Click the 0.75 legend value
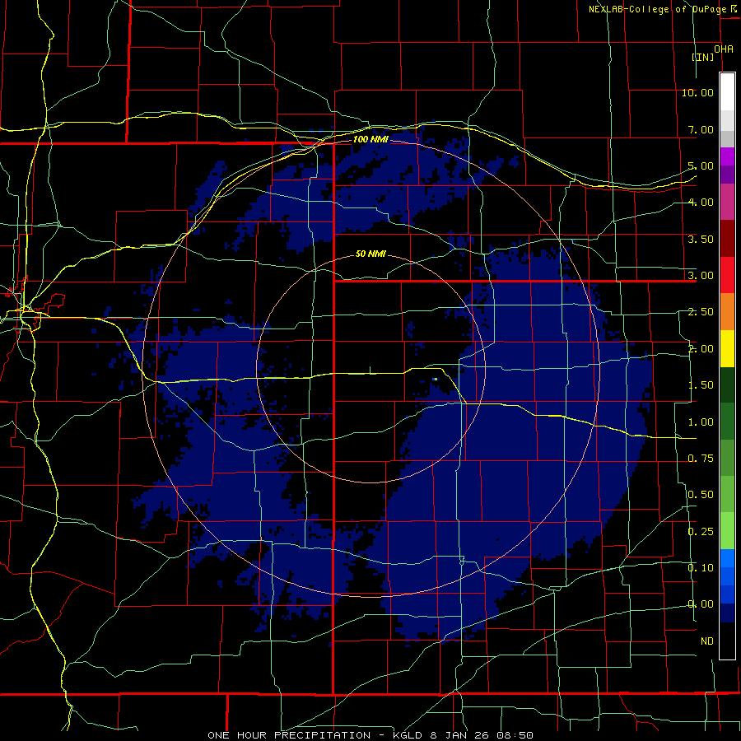741x741 pixels. (x=701, y=459)
